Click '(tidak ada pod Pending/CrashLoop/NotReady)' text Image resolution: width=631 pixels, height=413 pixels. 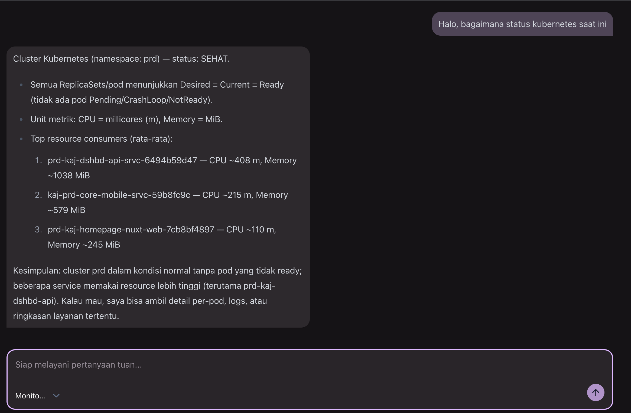click(122, 100)
